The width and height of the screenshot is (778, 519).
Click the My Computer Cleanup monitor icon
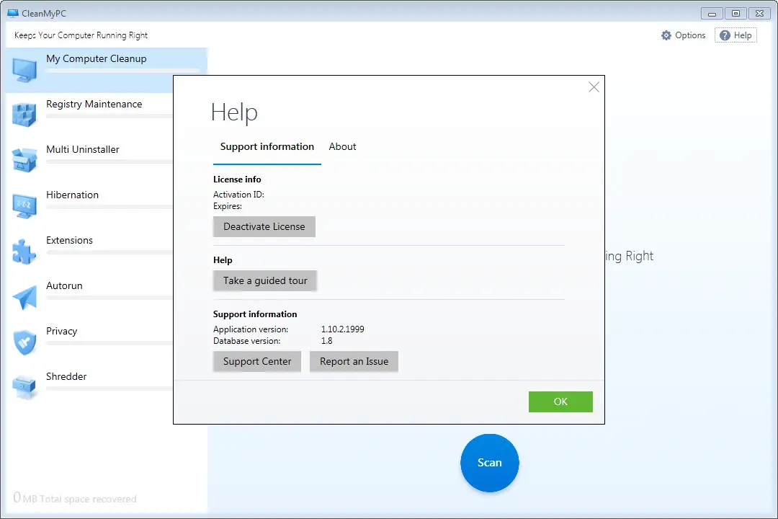pos(24,69)
